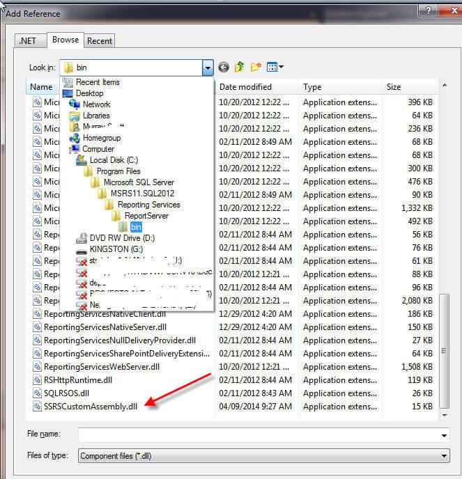Click the 02/11/2012 8:43 AM date cell
This screenshot has height=479, width=462.
coord(255,393)
